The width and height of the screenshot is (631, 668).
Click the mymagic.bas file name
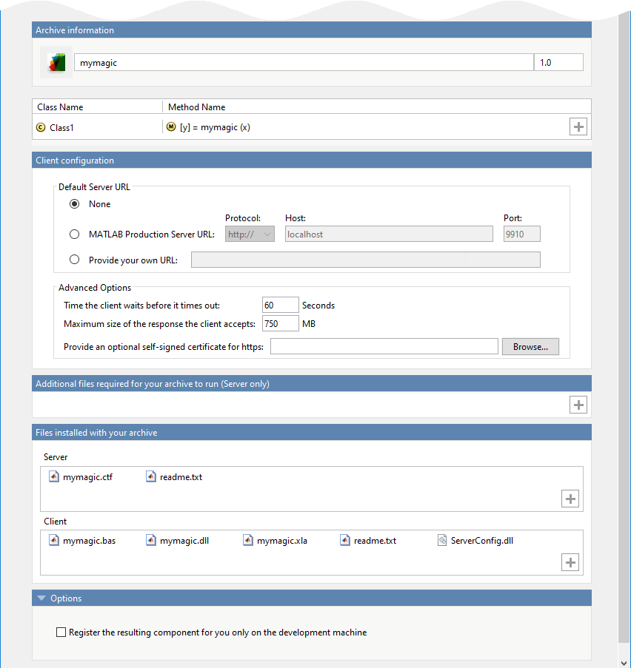pos(89,541)
